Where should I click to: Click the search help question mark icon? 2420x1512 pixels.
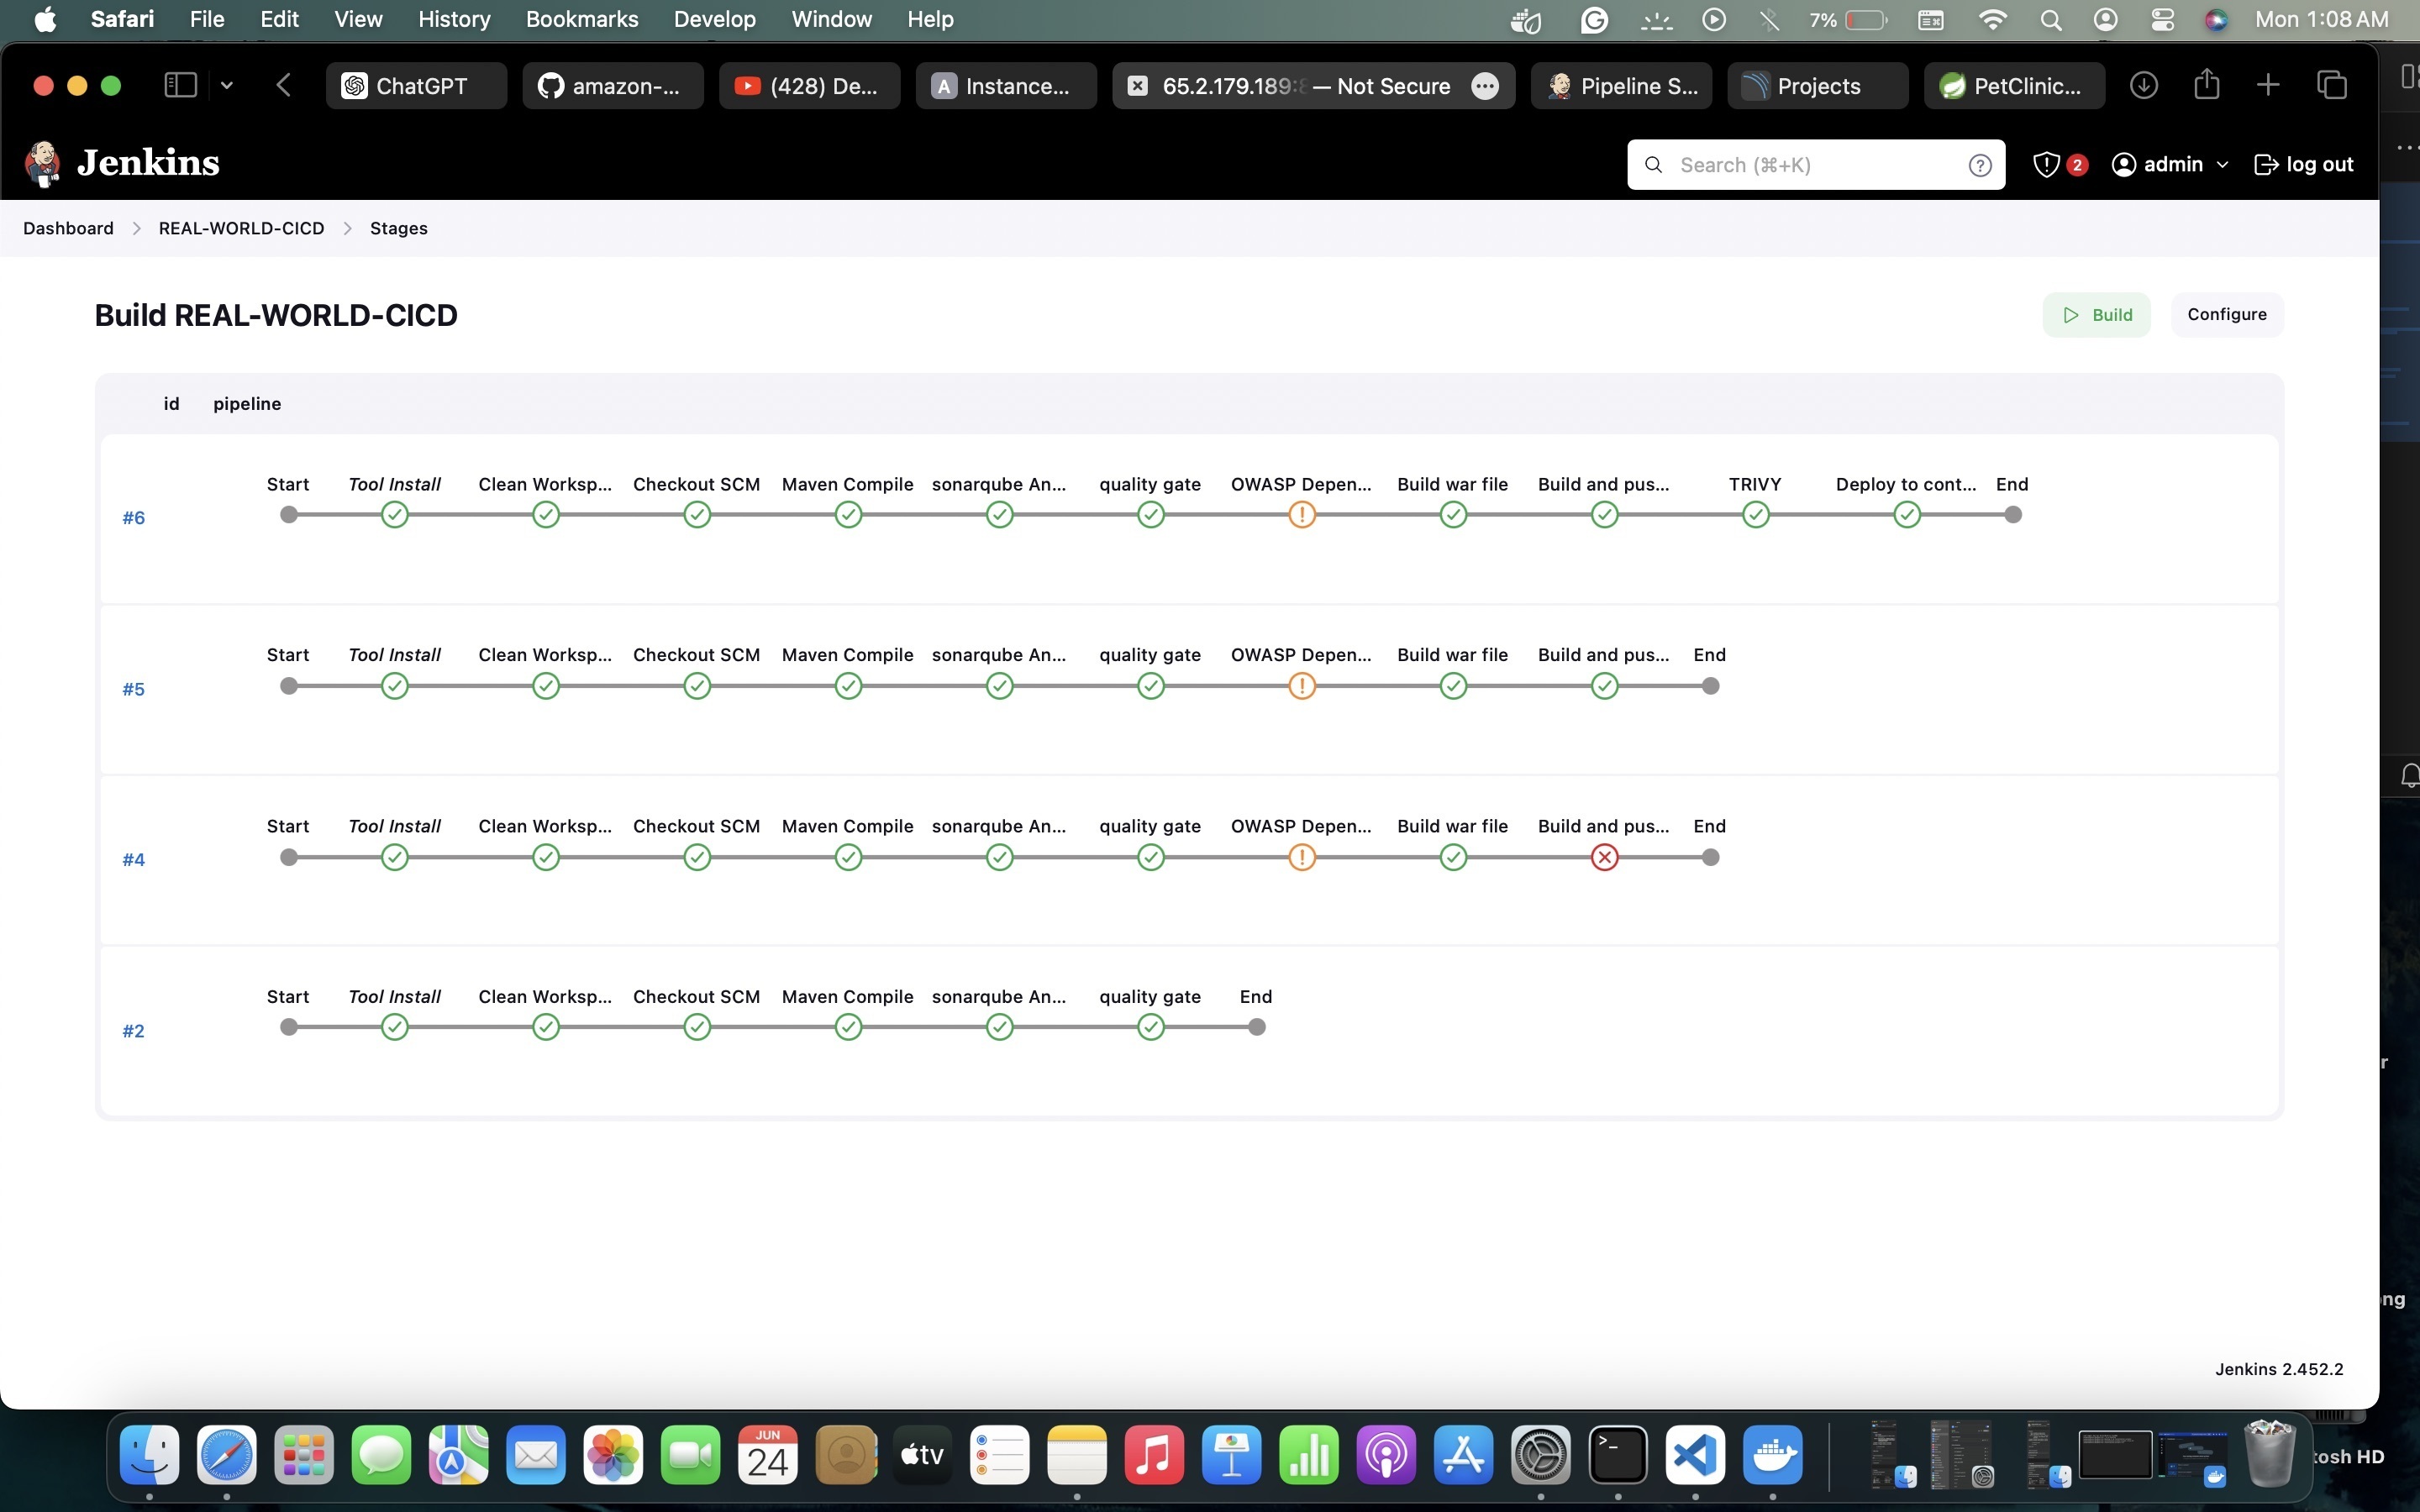(1978, 164)
